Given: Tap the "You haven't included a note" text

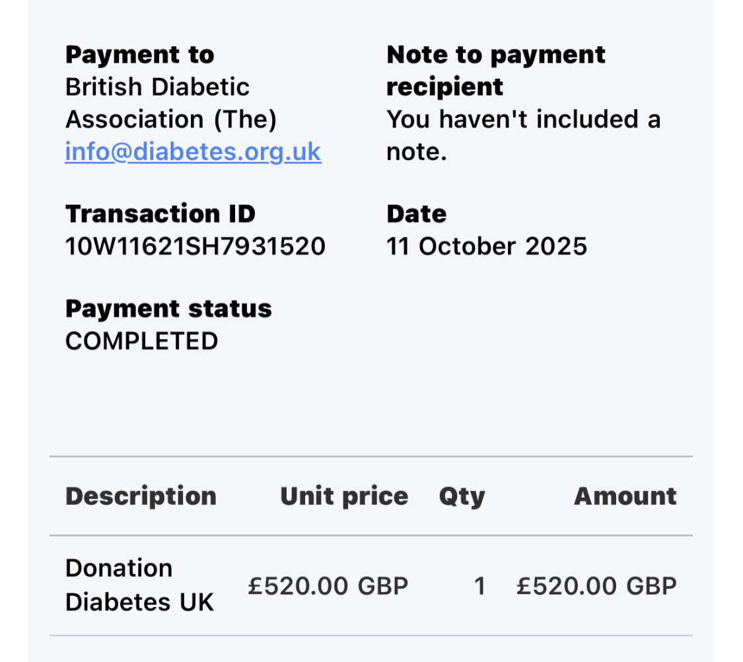Looking at the screenshot, I should (523, 135).
